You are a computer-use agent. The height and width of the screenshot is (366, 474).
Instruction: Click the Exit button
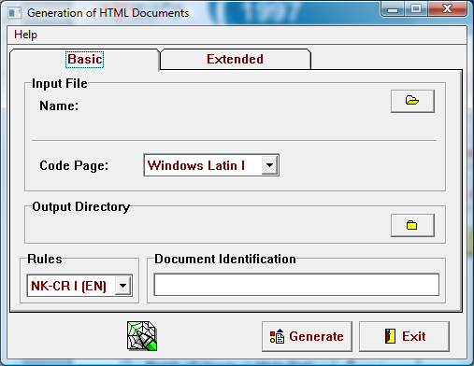click(x=404, y=336)
